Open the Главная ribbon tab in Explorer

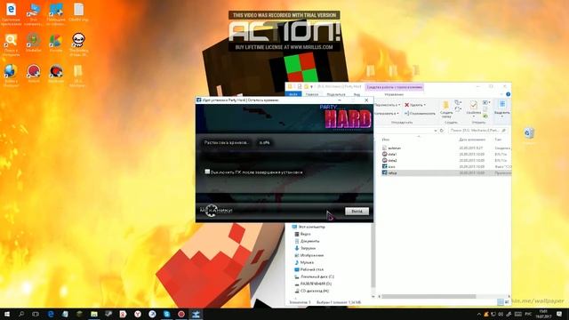point(312,94)
